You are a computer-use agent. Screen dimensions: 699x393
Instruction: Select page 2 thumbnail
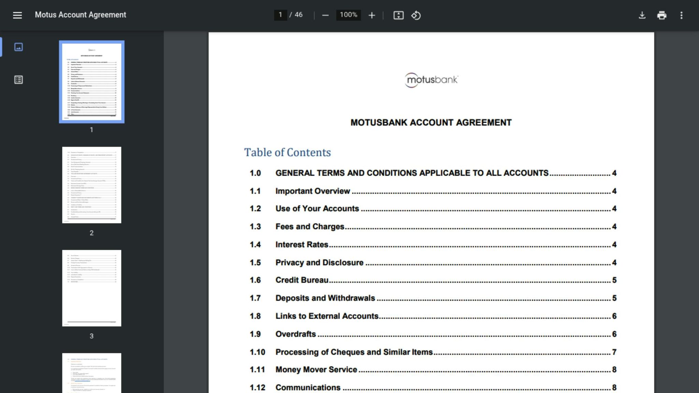[x=91, y=185]
